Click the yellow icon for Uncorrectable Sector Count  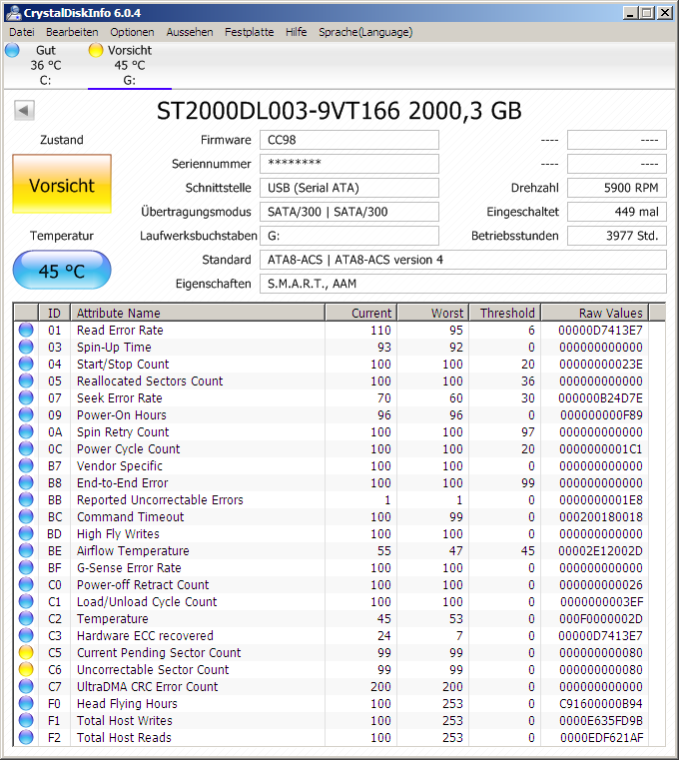pos(26,669)
